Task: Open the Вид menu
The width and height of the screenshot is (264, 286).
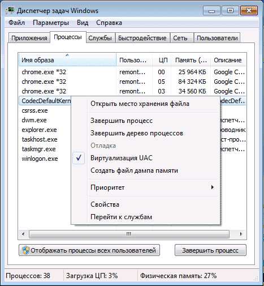Action: pyautogui.click(x=83, y=23)
